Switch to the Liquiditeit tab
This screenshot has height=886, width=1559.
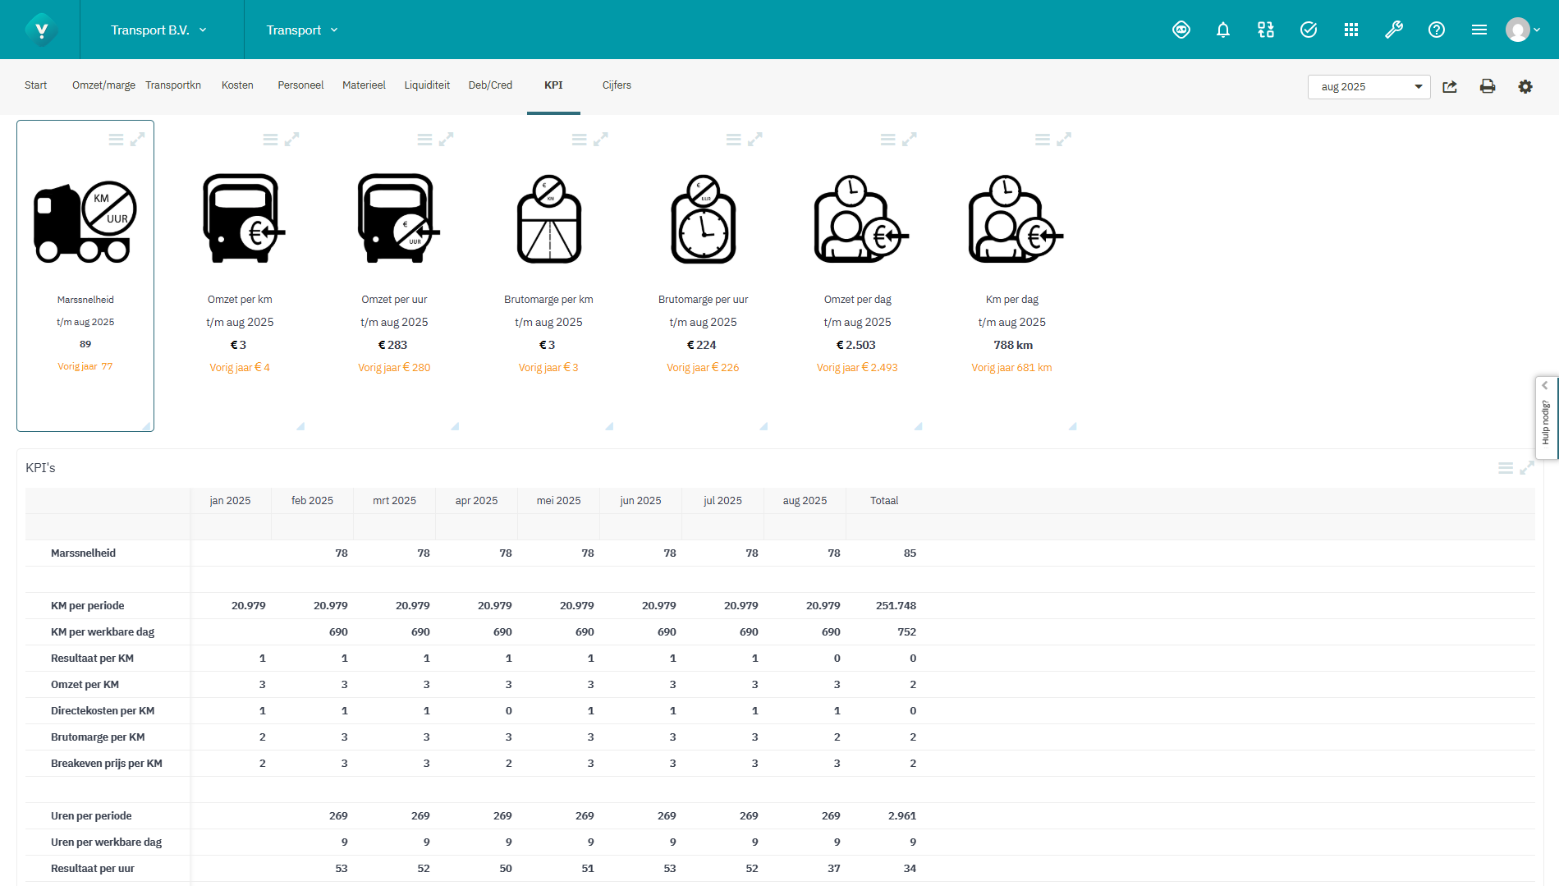[426, 85]
